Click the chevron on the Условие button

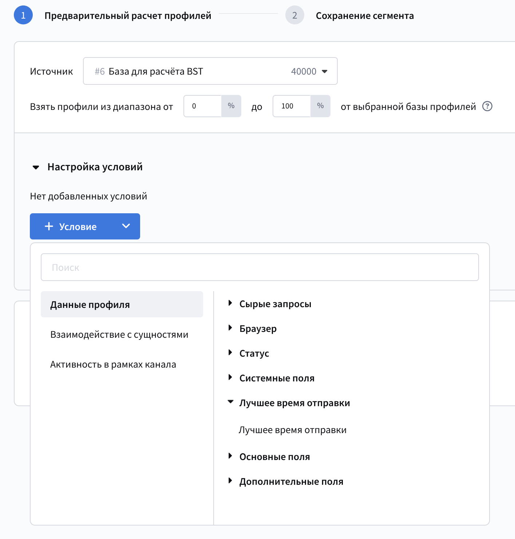[126, 226]
